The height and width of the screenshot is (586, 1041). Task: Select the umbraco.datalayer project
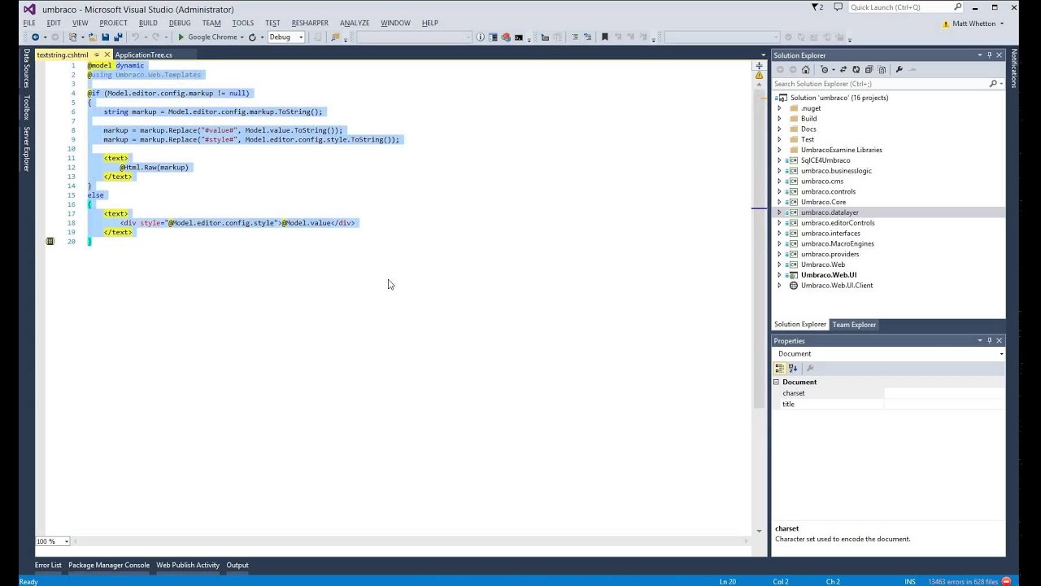click(x=830, y=212)
